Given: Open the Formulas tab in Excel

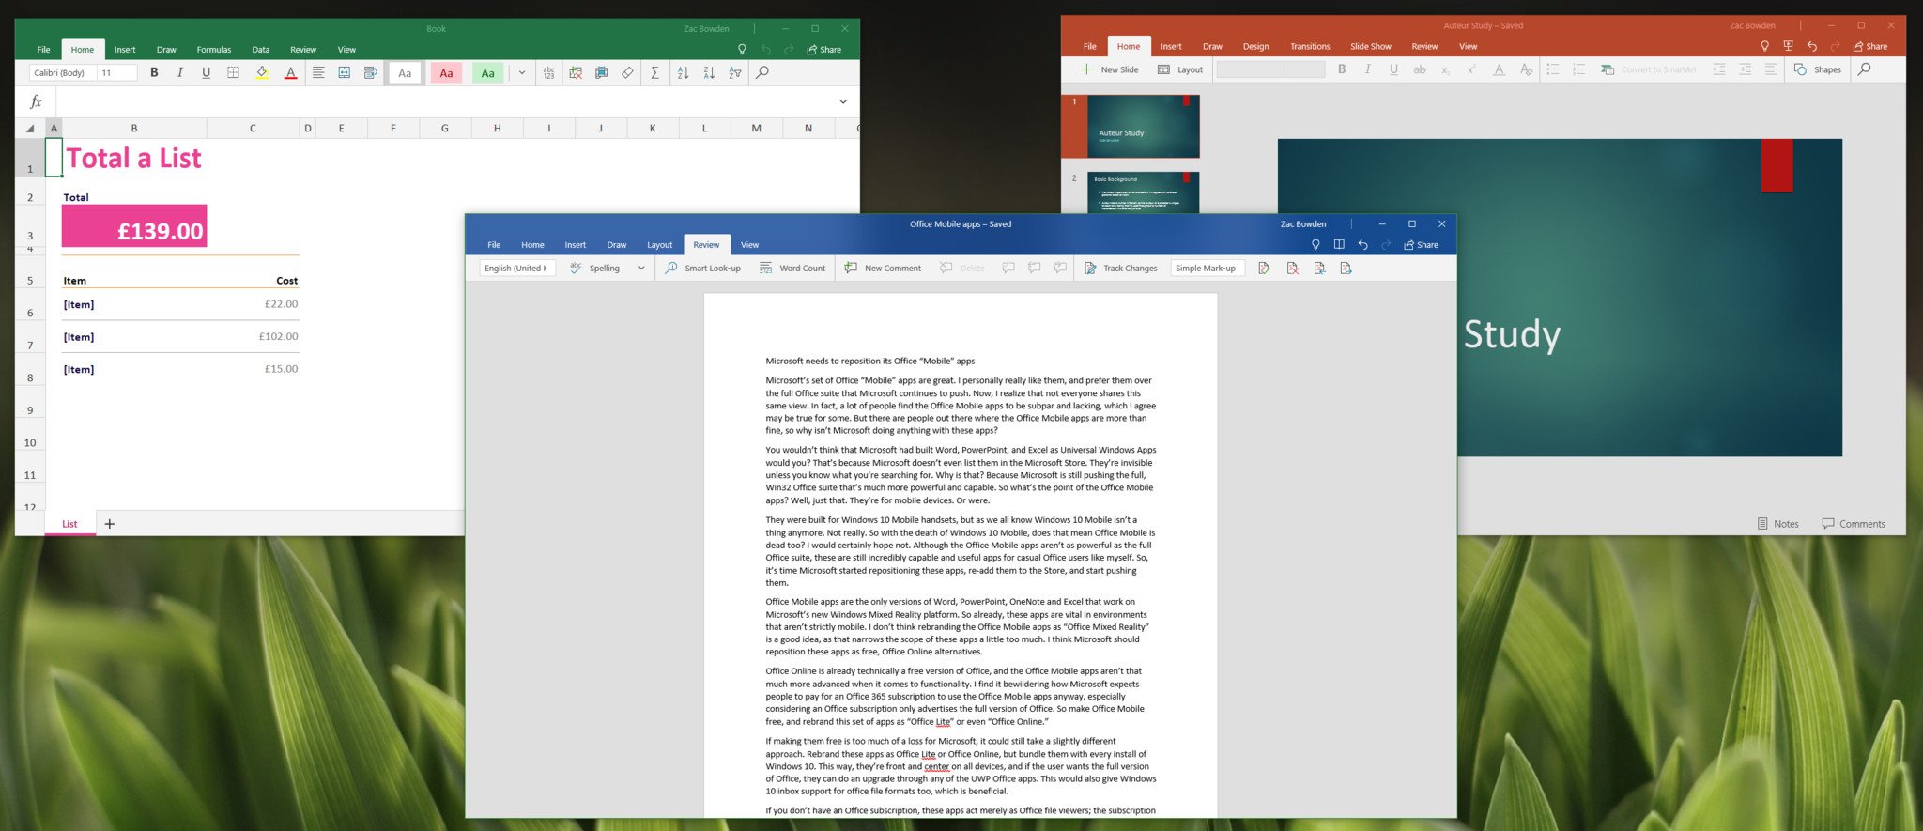Looking at the screenshot, I should click(213, 50).
